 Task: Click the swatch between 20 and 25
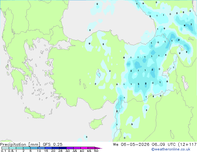click(x=55, y=148)
